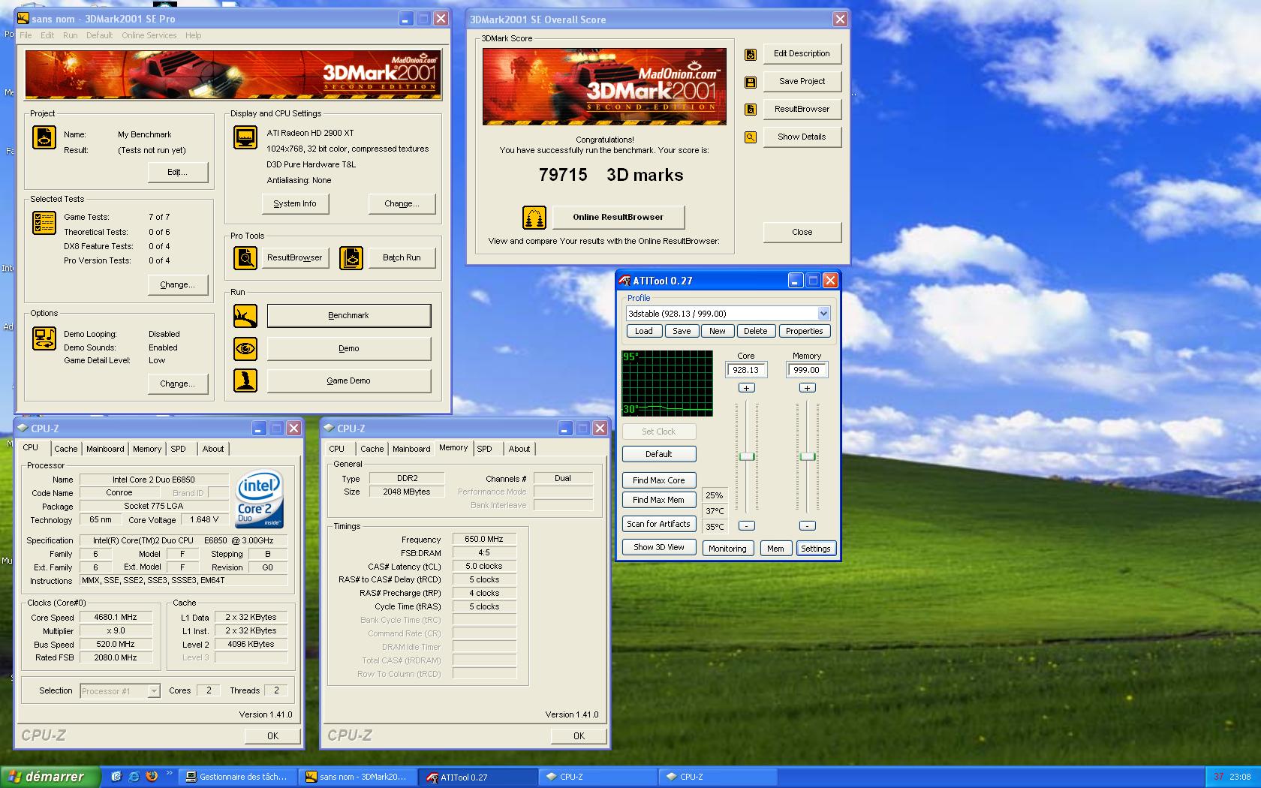
Task: Click Find Max Core in ATITool
Action: click(659, 480)
